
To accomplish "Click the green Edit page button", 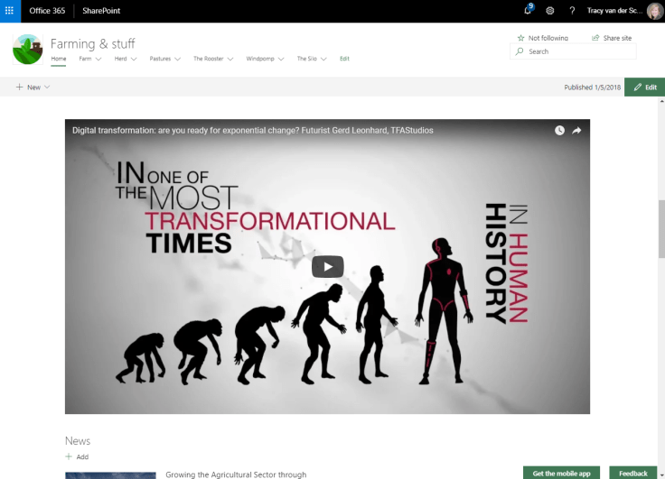I will tap(644, 88).
